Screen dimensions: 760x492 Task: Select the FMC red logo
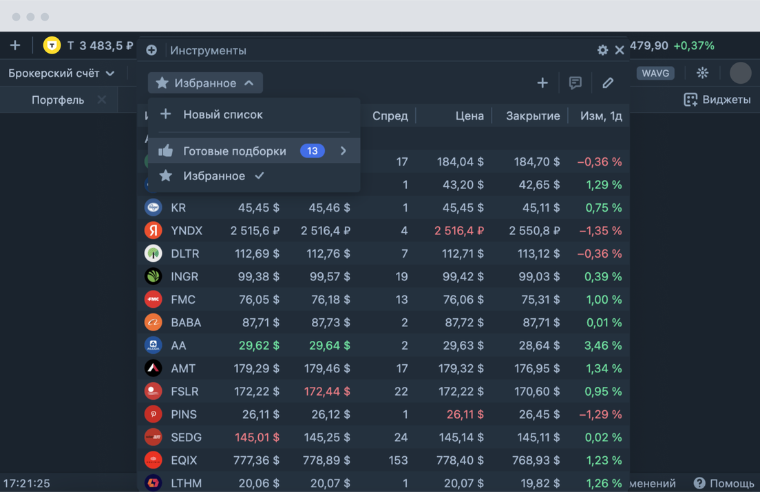153,300
